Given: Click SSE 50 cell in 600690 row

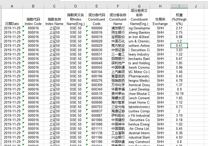Looking at the screenshot, I should 75,102.
